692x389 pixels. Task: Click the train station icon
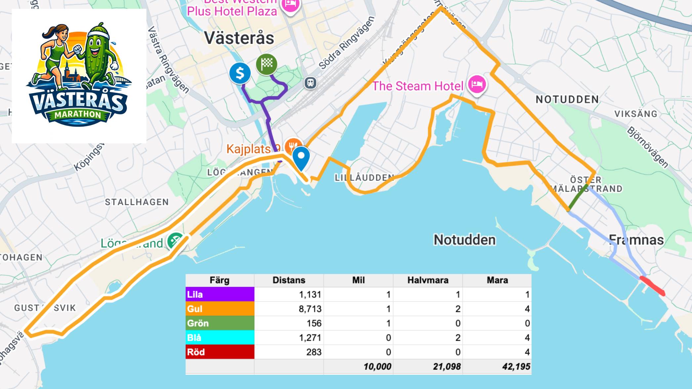point(310,83)
